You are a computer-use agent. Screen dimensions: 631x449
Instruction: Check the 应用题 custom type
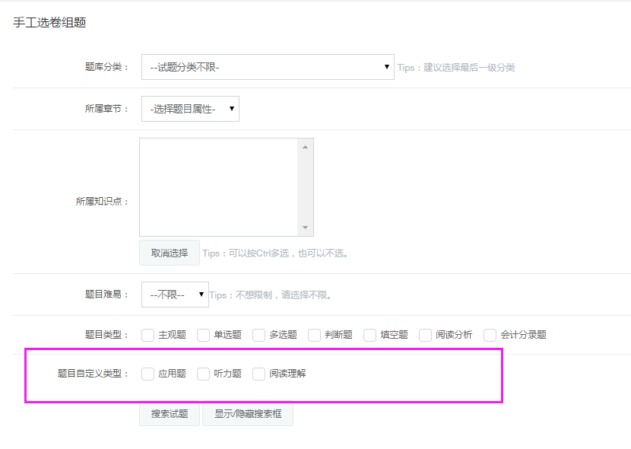[x=148, y=374]
